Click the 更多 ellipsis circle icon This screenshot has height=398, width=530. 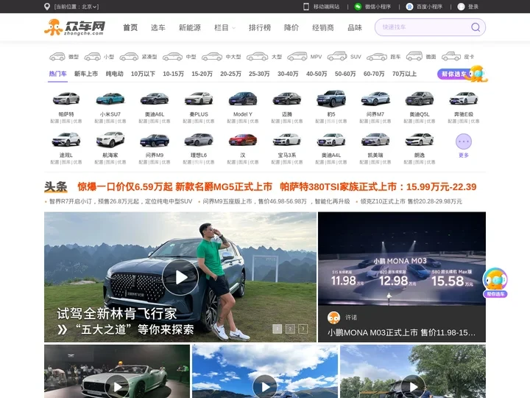click(x=464, y=142)
